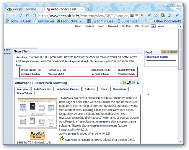Image resolution: width=189 pixels, height=150 pixels.
Task: Click the colorful squares icon in address bar
Action: [132, 15]
